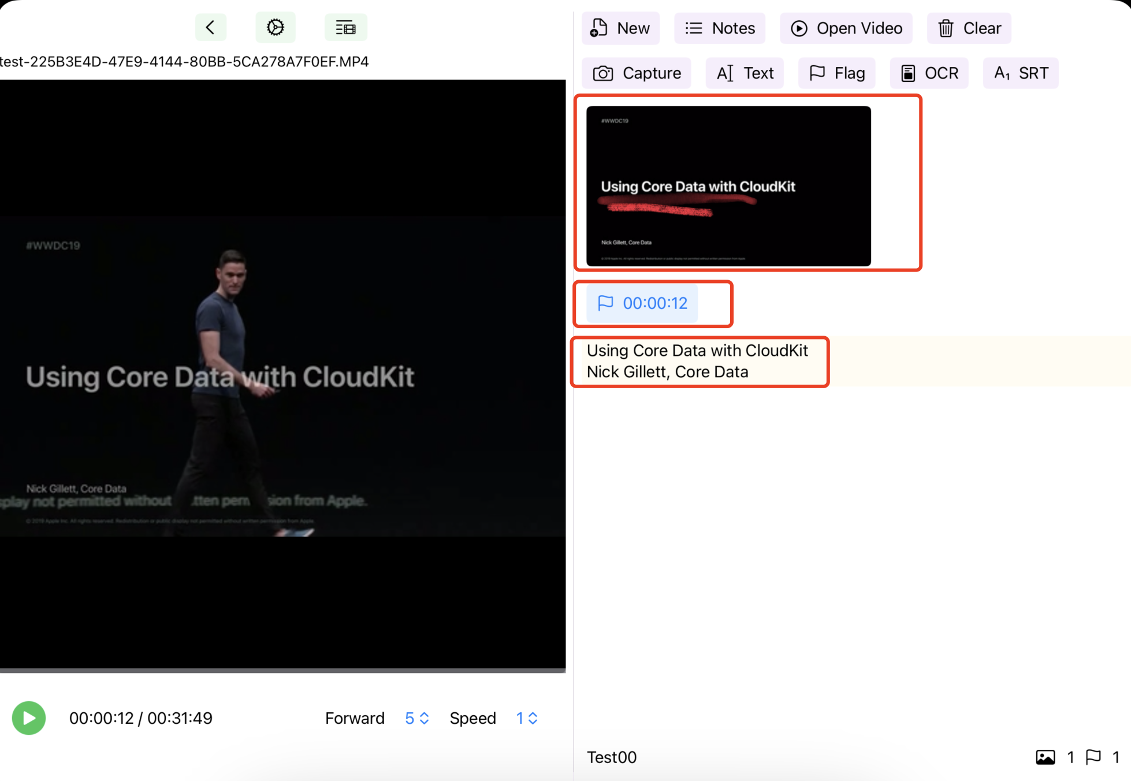This screenshot has height=781, width=1131.
Task: Open the Notes list
Action: coord(720,28)
